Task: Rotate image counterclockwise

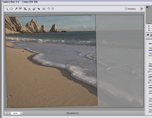Action: [49, 9]
